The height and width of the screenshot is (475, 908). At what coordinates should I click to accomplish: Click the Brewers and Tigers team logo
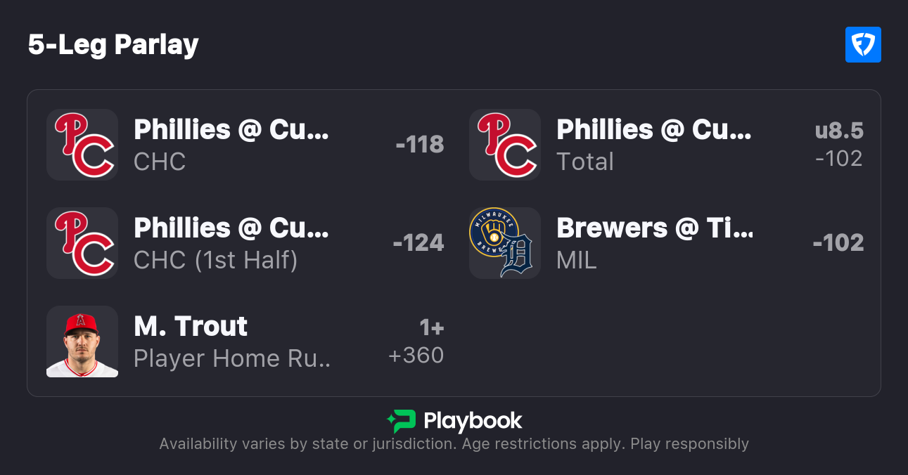tap(505, 243)
